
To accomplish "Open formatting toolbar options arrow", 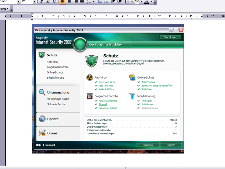I will click(x=155, y=3).
